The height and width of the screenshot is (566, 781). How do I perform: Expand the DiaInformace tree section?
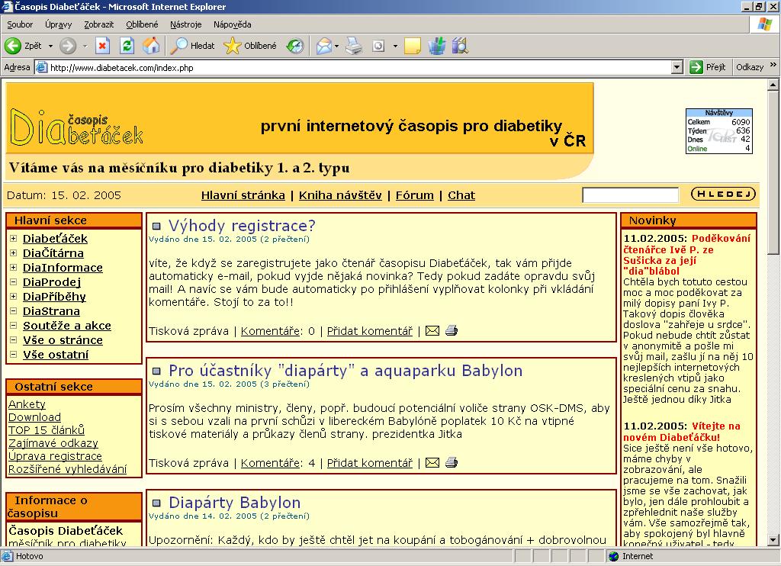tap(14, 268)
